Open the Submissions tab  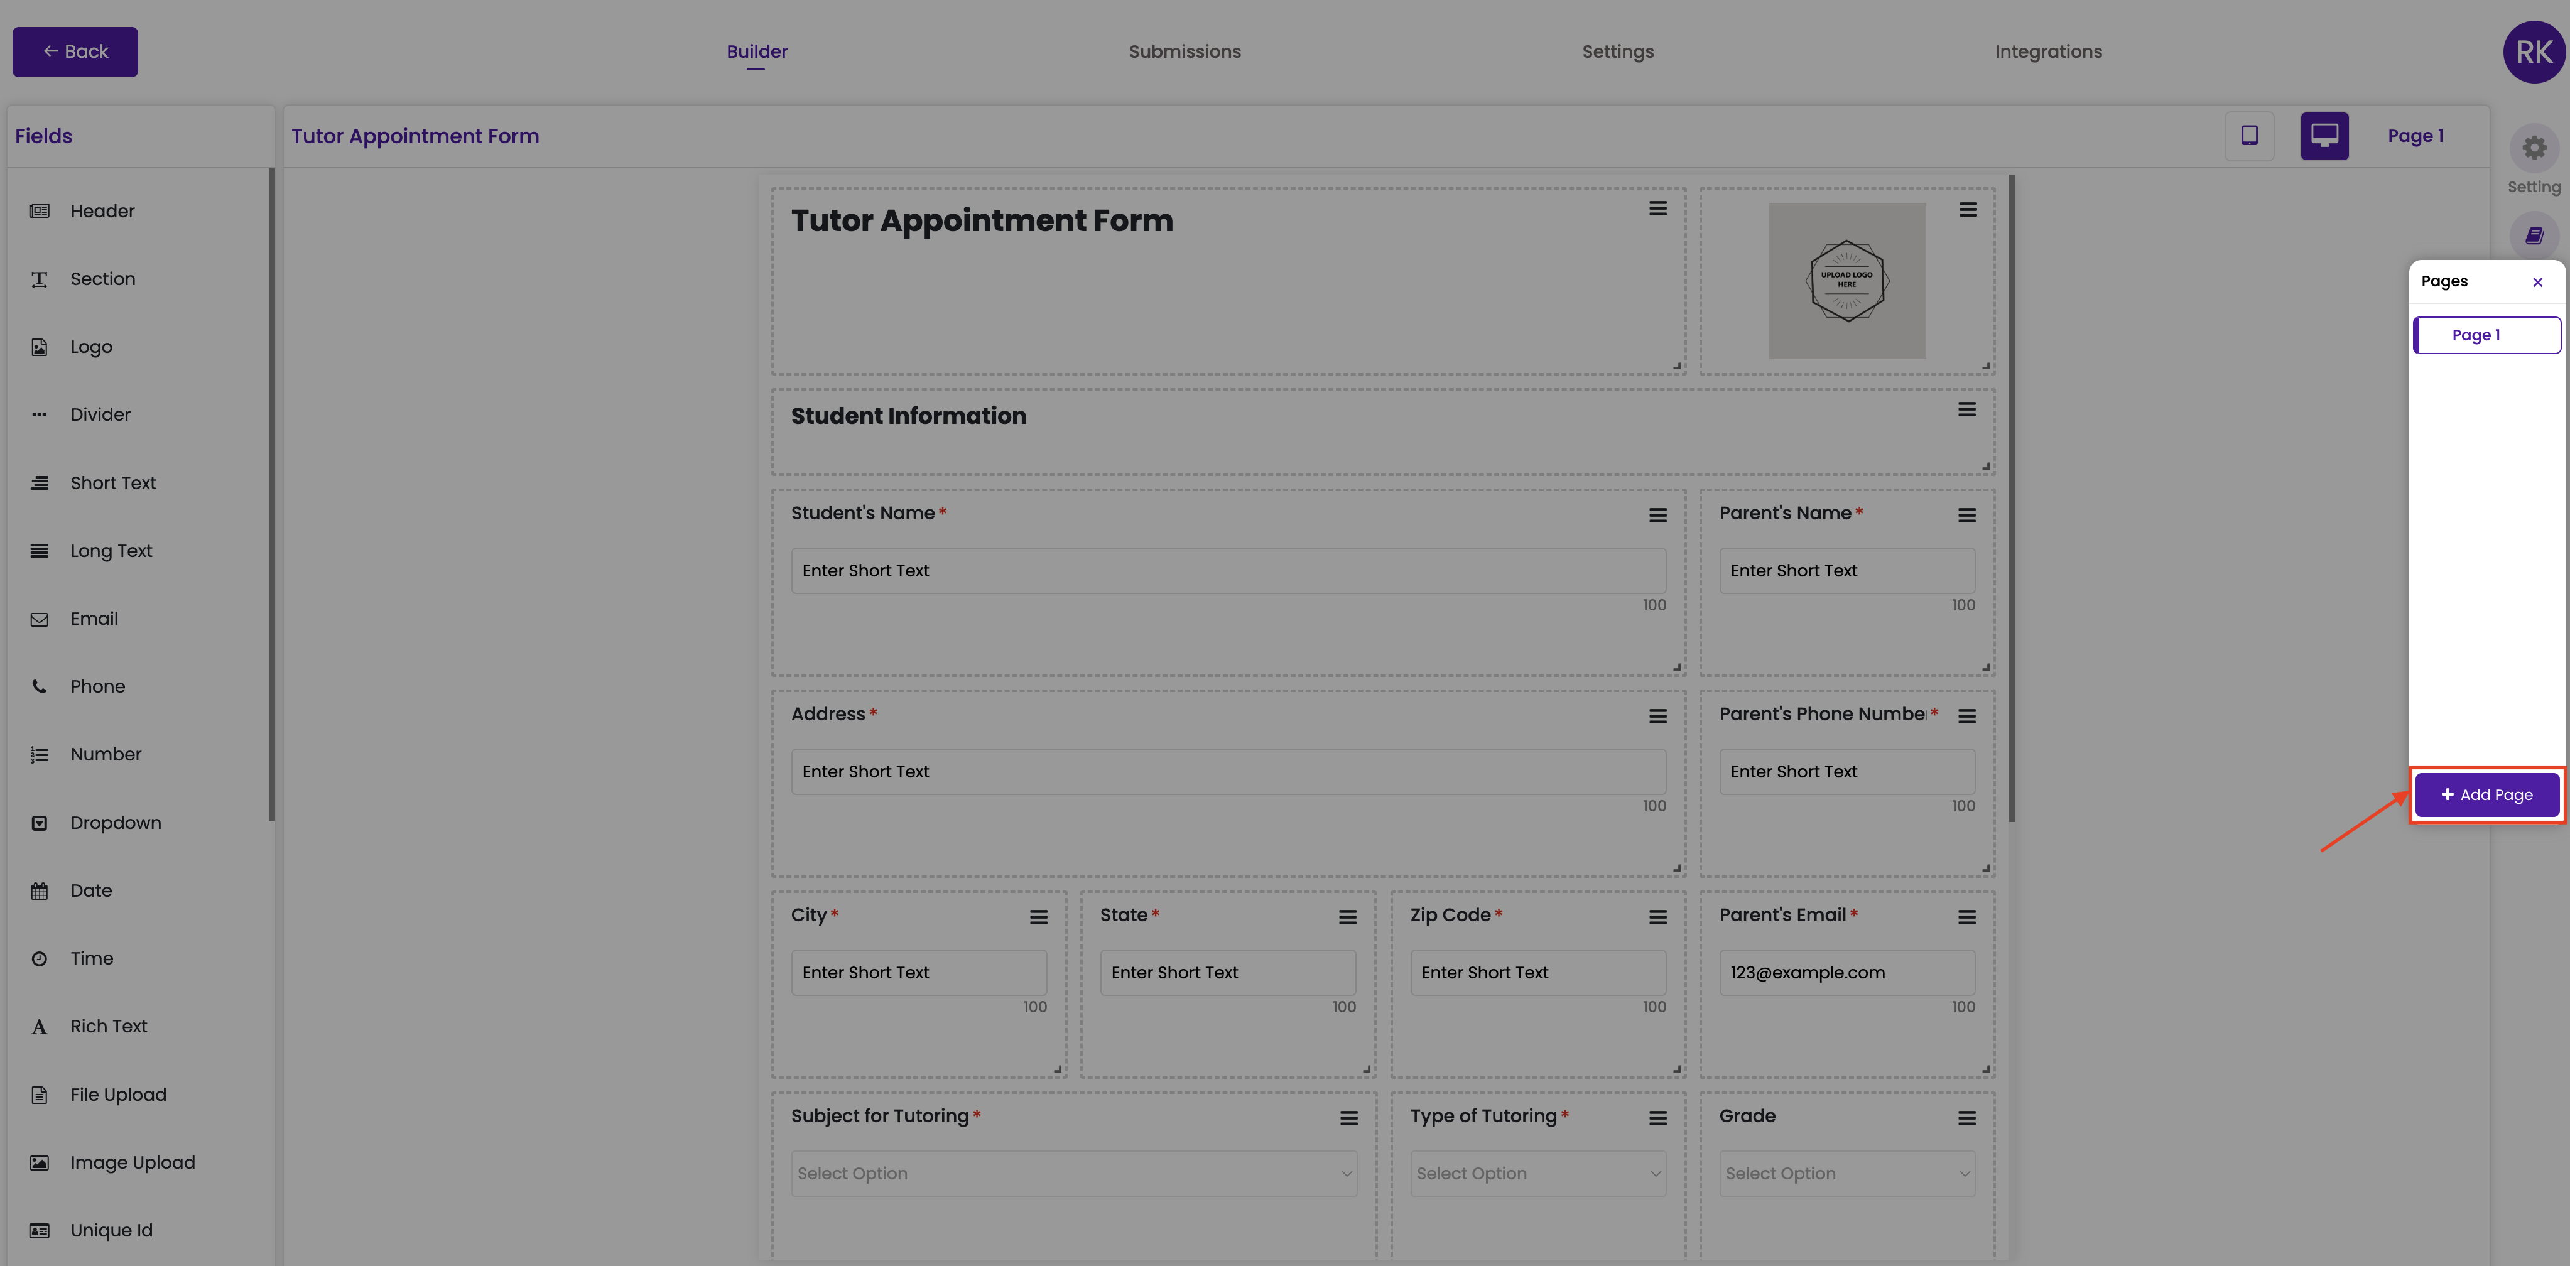point(1185,52)
